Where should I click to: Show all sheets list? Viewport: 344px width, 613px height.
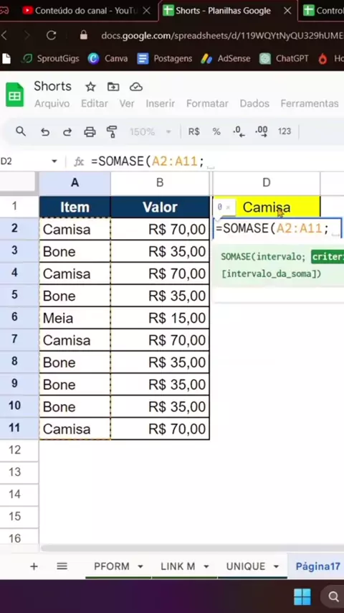pos(62,566)
